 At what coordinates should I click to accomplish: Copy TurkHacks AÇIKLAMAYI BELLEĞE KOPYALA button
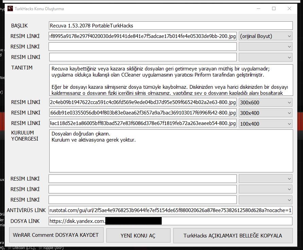233,235
